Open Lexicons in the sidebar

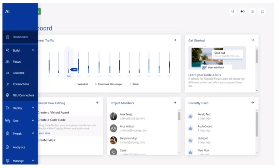coord(18,73)
